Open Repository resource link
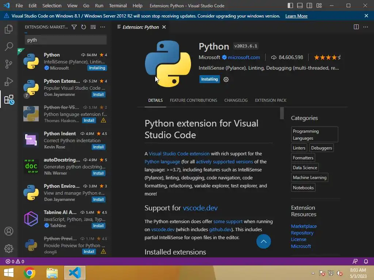Image resolution: width=374 pixels, height=280 pixels. [x=302, y=233]
